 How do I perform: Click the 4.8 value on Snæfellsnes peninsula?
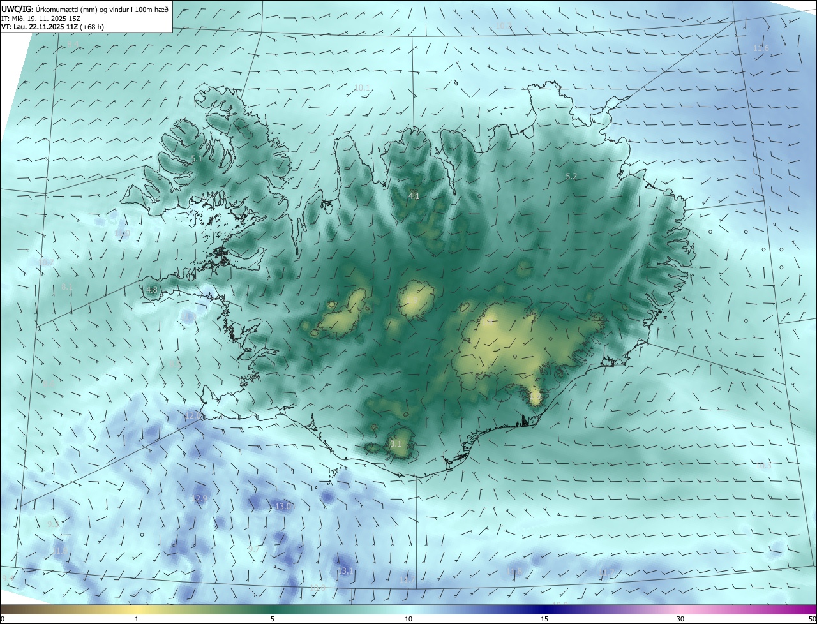point(152,290)
